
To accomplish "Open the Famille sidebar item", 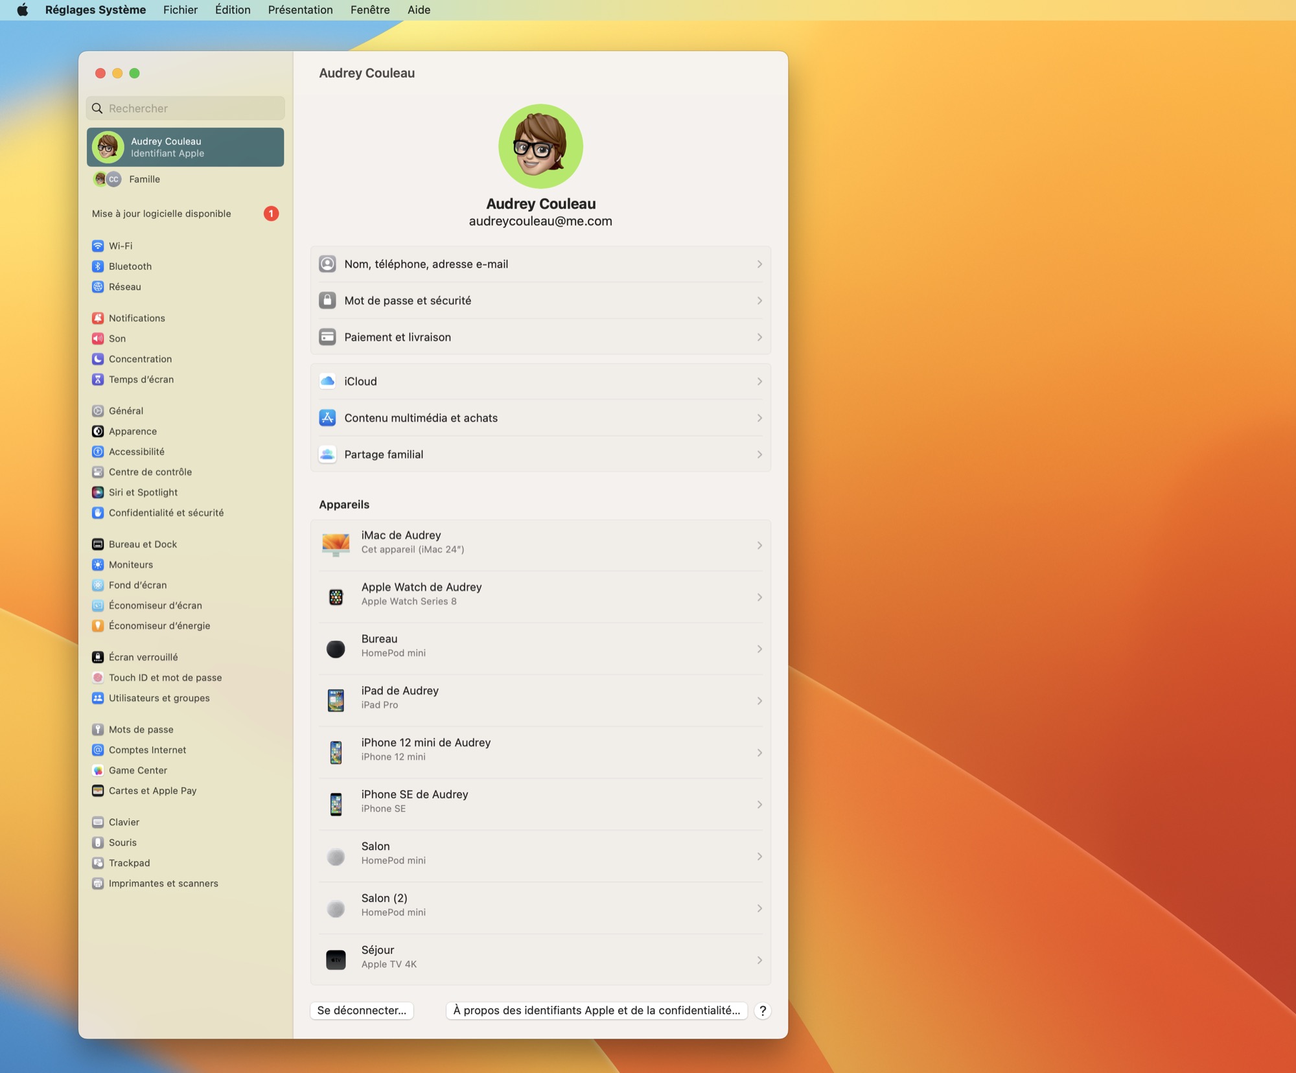I will (185, 179).
